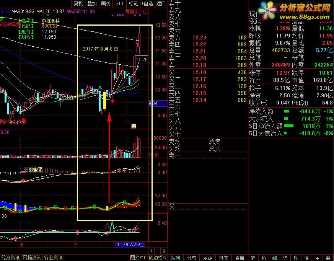Viewport: 334px width, 261px height.
Task: Click the 买一 price 12.18
Action: (x=199, y=72)
